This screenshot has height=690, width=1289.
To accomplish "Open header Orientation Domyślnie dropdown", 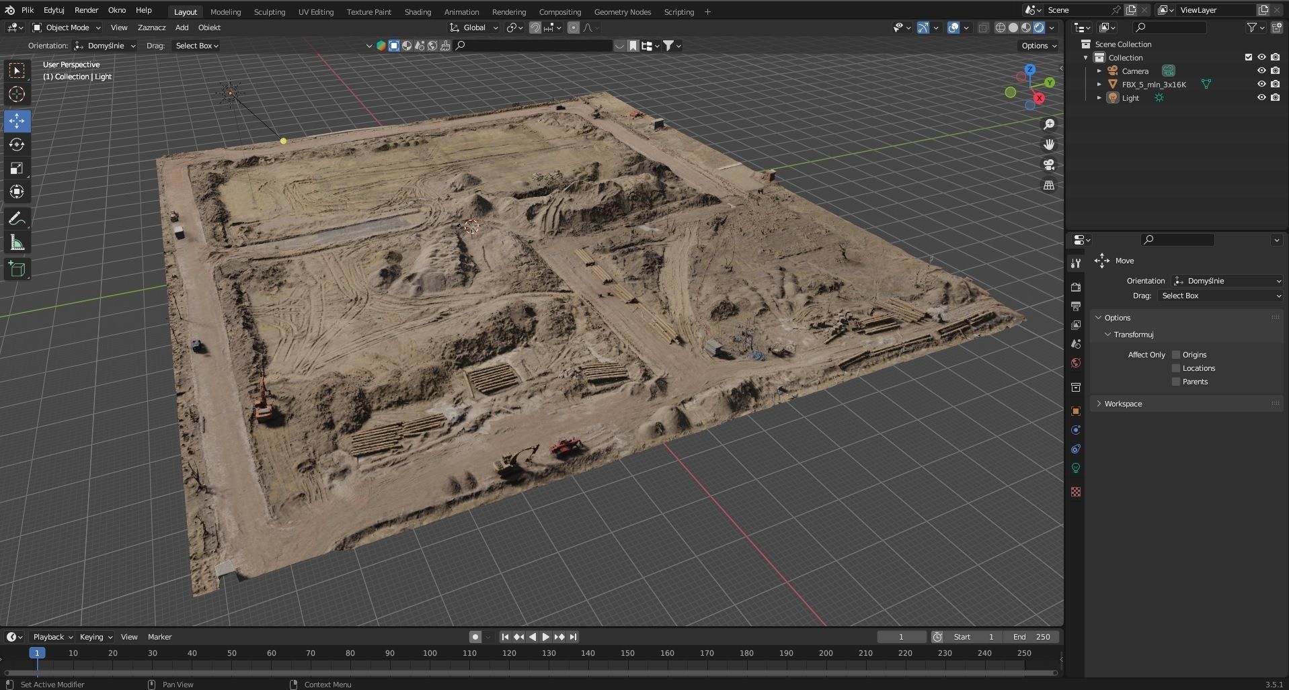I will click(105, 46).
